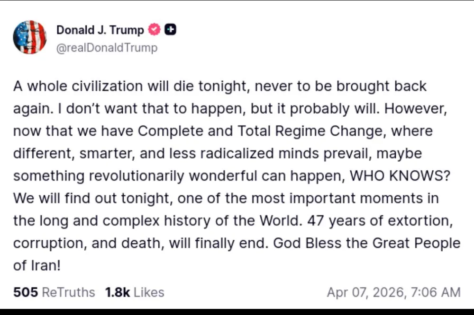474x315 pixels.
Task: Click the last line "of Iran!"
Action: pyautogui.click(x=37, y=266)
